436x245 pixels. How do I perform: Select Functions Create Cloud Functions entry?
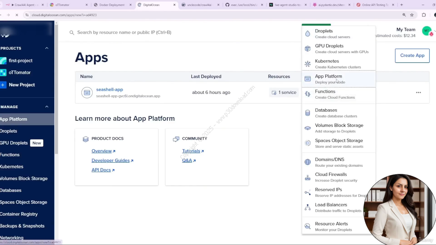339,94
